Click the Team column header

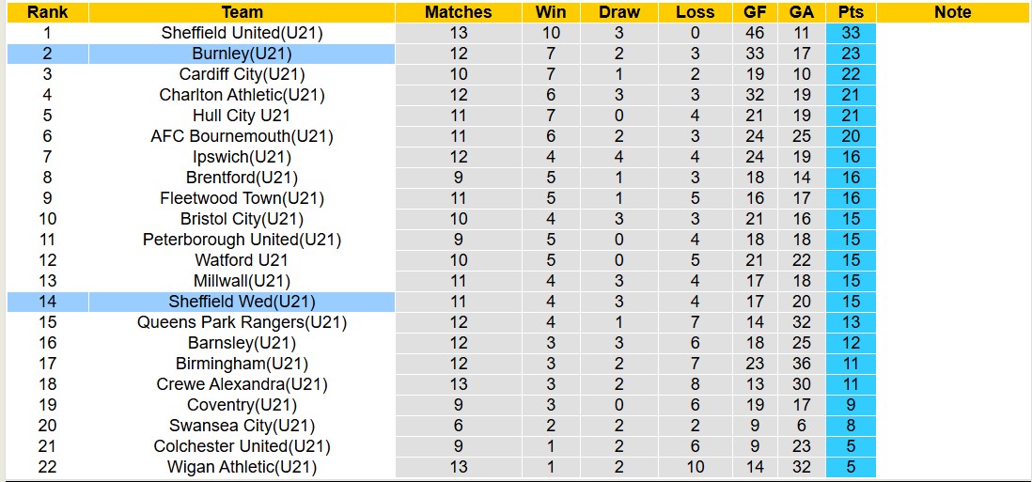(x=242, y=12)
